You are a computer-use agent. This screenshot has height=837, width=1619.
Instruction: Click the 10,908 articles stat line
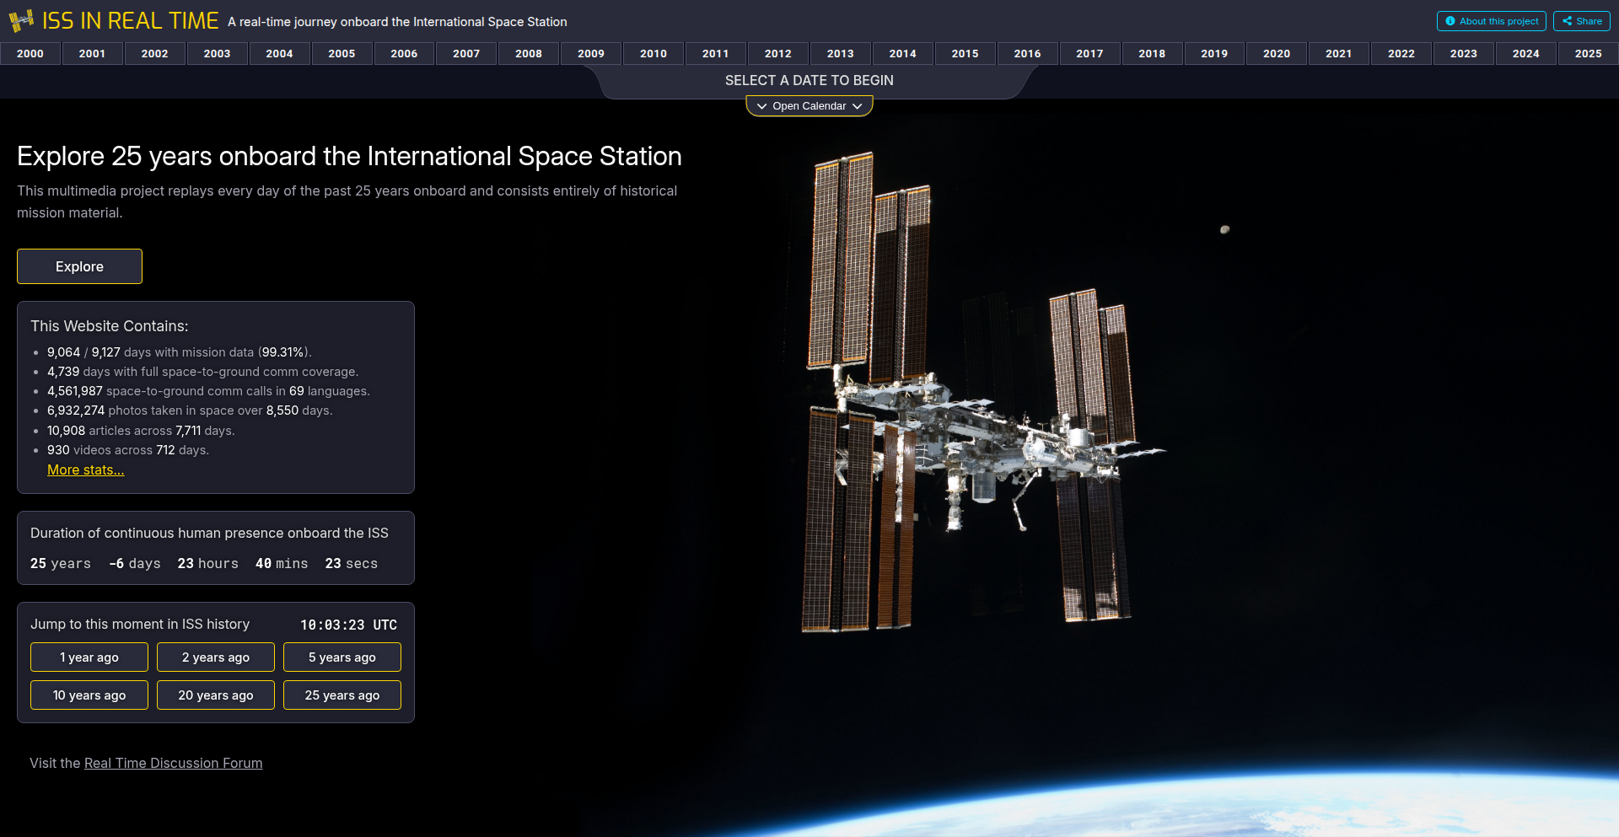coord(141,431)
